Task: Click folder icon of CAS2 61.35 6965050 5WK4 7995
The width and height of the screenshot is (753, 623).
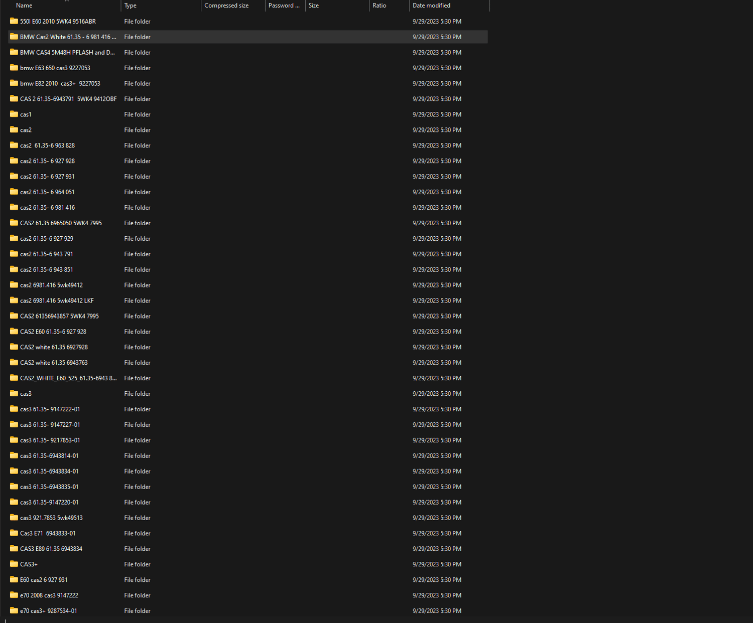Action: tap(14, 223)
